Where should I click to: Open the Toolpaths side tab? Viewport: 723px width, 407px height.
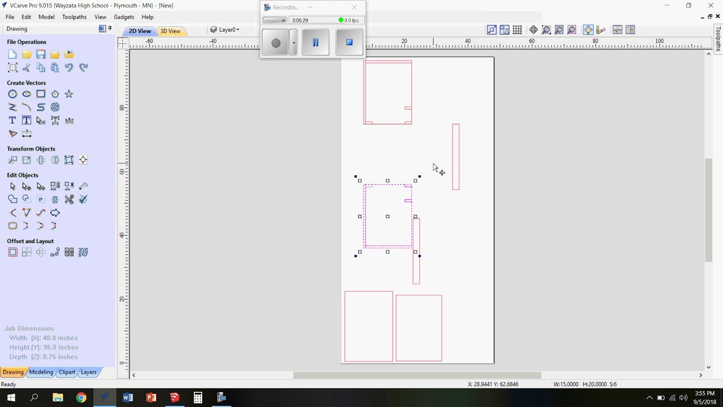[x=718, y=38]
